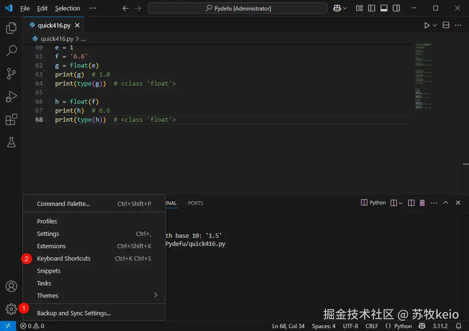
Task: Select the quick416.py editor tab
Action: (54, 25)
